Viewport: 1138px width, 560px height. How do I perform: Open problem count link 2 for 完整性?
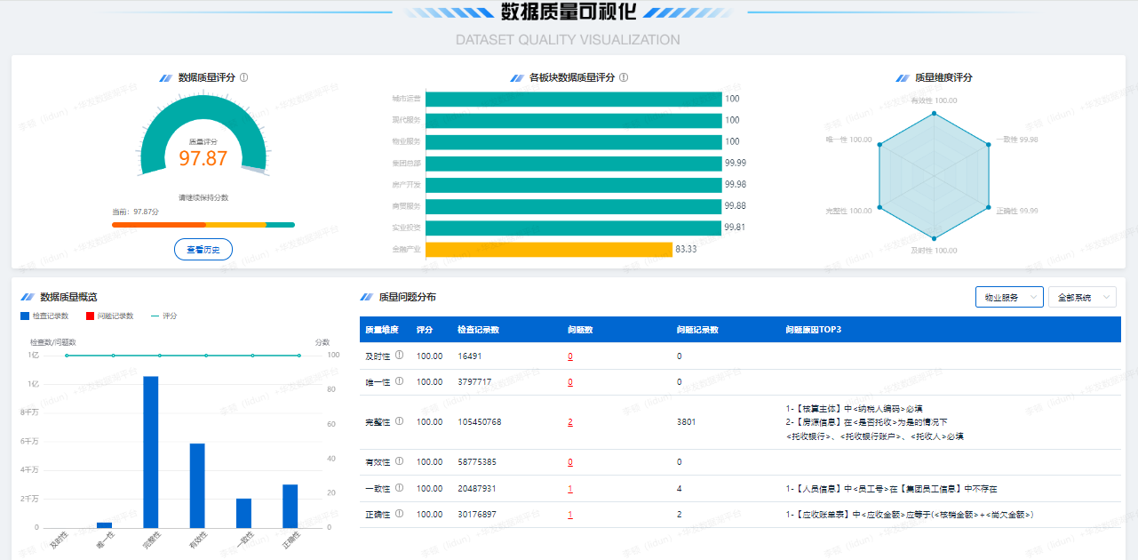pyautogui.click(x=570, y=422)
